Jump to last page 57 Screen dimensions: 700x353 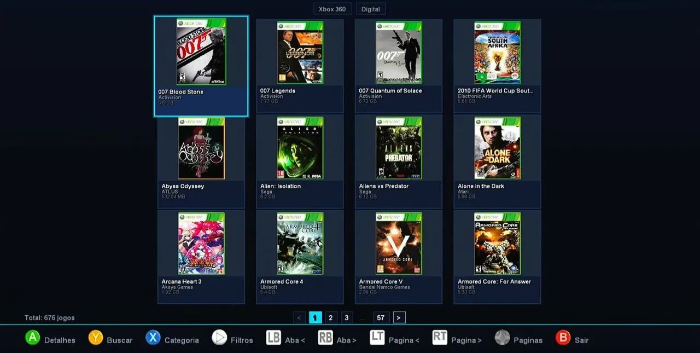click(381, 317)
